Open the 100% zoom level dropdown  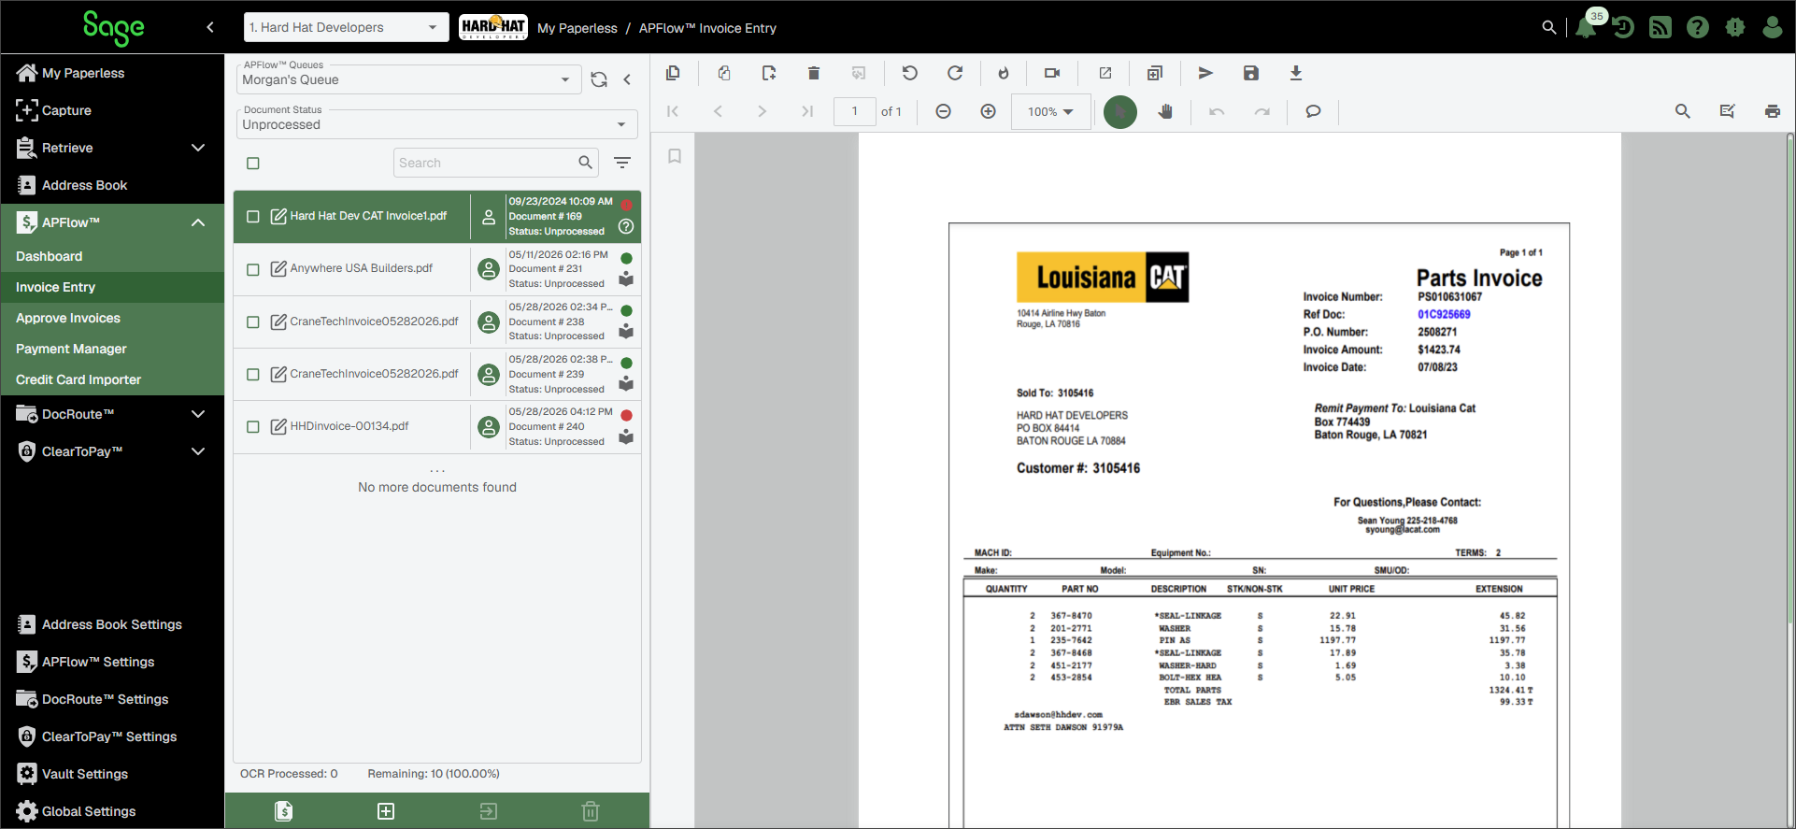pyautogui.click(x=1050, y=111)
